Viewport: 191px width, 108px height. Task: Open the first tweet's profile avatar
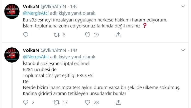pos(12,11)
